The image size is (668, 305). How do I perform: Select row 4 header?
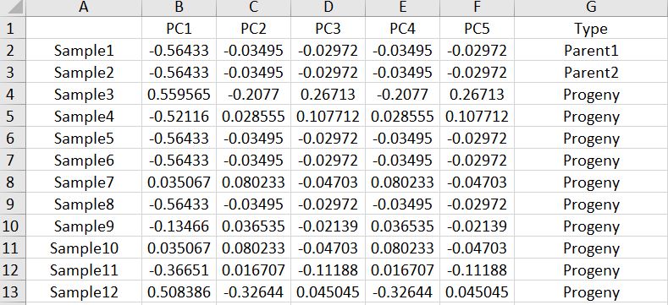pyautogui.click(x=13, y=95)
